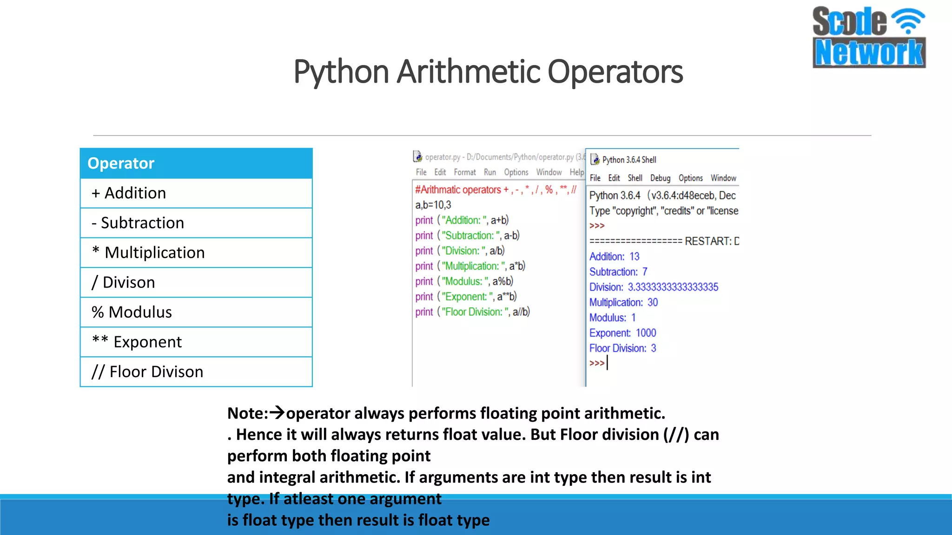Open Window menu in operator.py editor
The height and width of the screenshot is (535, 952).
[549, 172]
